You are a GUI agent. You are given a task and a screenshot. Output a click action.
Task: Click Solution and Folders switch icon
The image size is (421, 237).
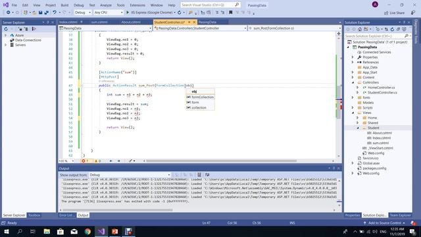pyautogui.click(x=366, y=29)
